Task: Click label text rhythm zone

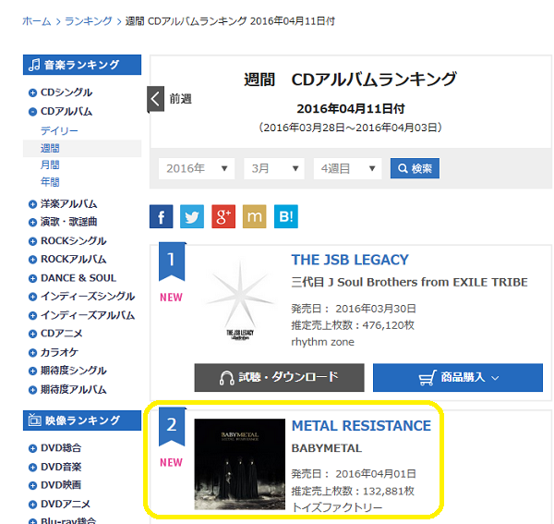Action: [x=322, y=342]
